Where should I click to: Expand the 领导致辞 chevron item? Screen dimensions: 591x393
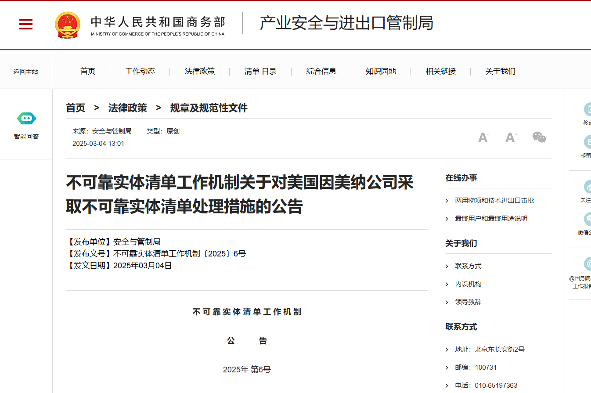click(447, 302)
